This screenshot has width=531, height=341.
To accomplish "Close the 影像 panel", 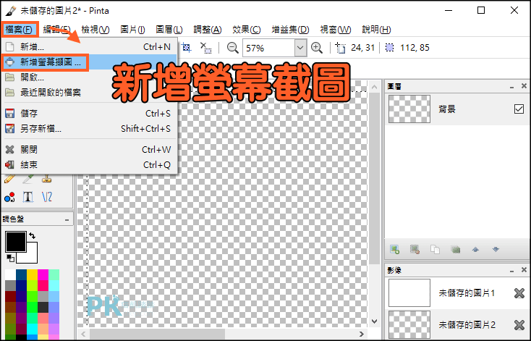I will pyautogui.click(x=524, y=270).
